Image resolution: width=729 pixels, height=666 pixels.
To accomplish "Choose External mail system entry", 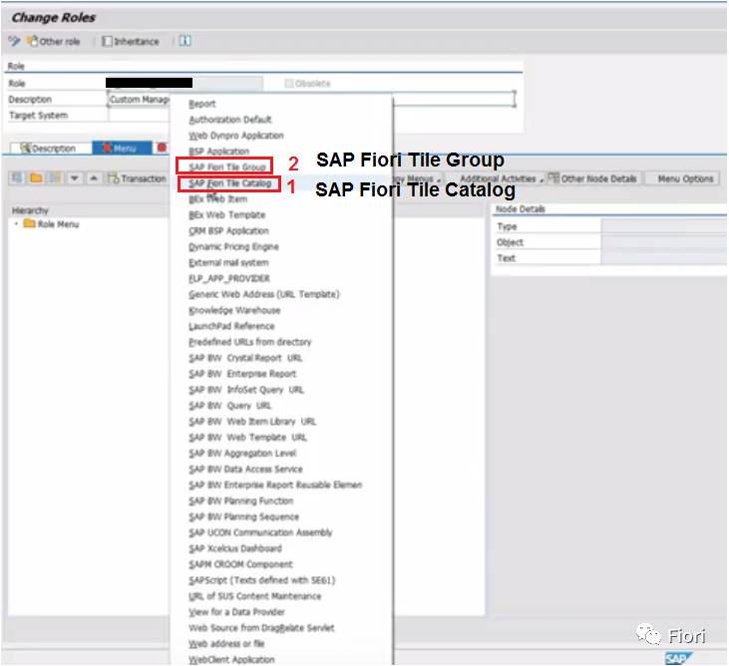I will pyautogui.click(x=228, y=262).
